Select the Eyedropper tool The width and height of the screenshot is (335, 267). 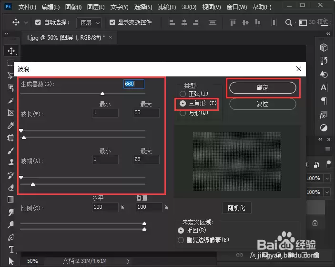(x=10, y=125)
